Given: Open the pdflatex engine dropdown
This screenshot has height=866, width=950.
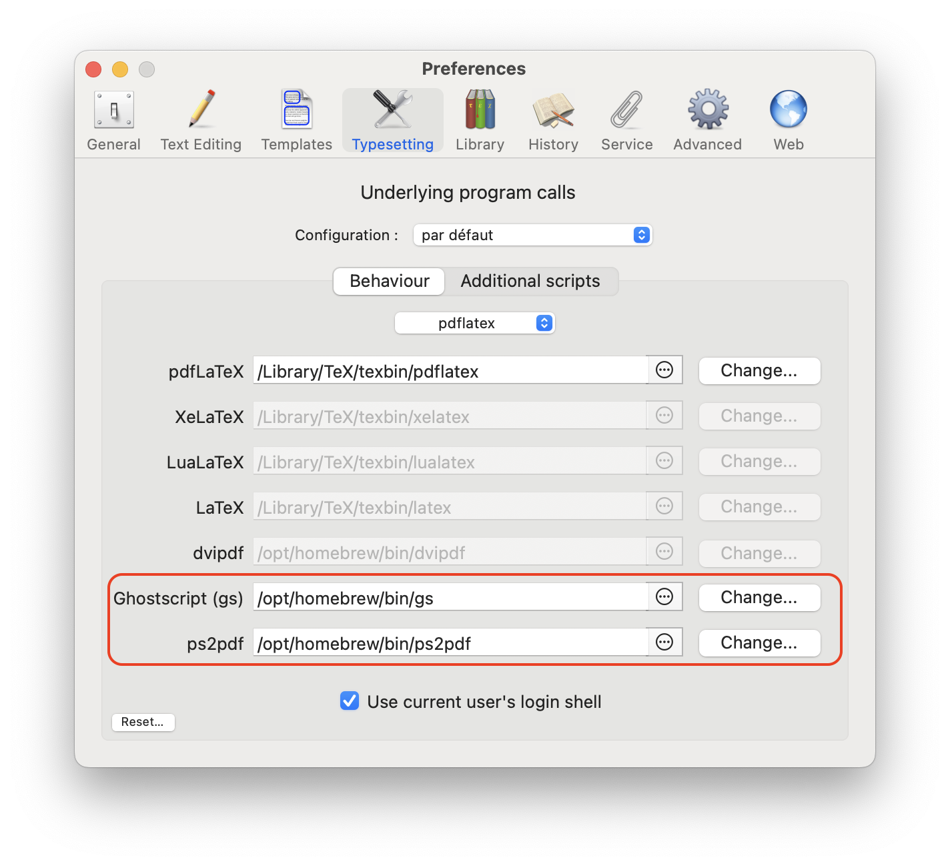Looking at the screenshot, I should pos(474,323).
